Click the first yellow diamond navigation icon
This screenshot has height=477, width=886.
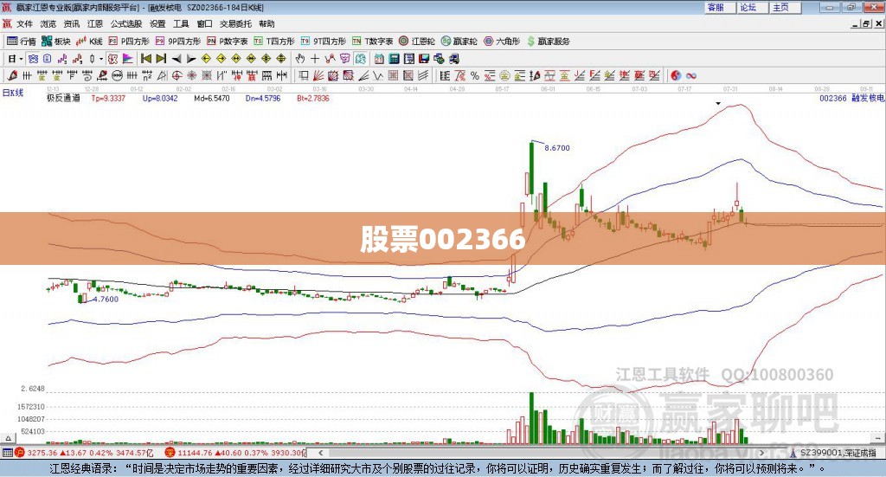(206, 59)
